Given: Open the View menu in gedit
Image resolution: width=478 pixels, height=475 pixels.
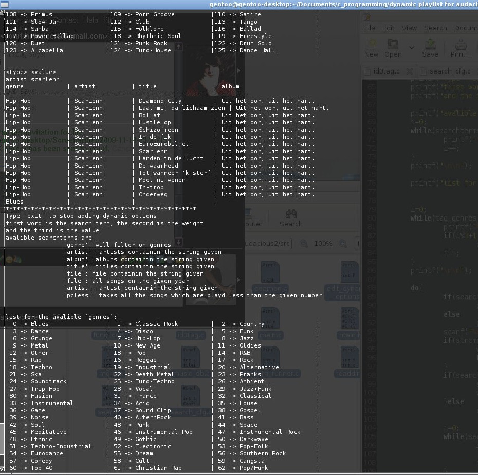Looking at the screenshot, I should 409,28.
